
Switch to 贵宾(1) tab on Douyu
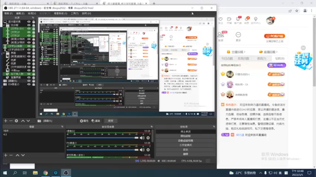pyautogui.click(x=261, y=58)
